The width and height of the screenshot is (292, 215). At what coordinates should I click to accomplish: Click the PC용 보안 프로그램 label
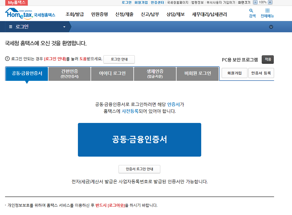point(240,60)
